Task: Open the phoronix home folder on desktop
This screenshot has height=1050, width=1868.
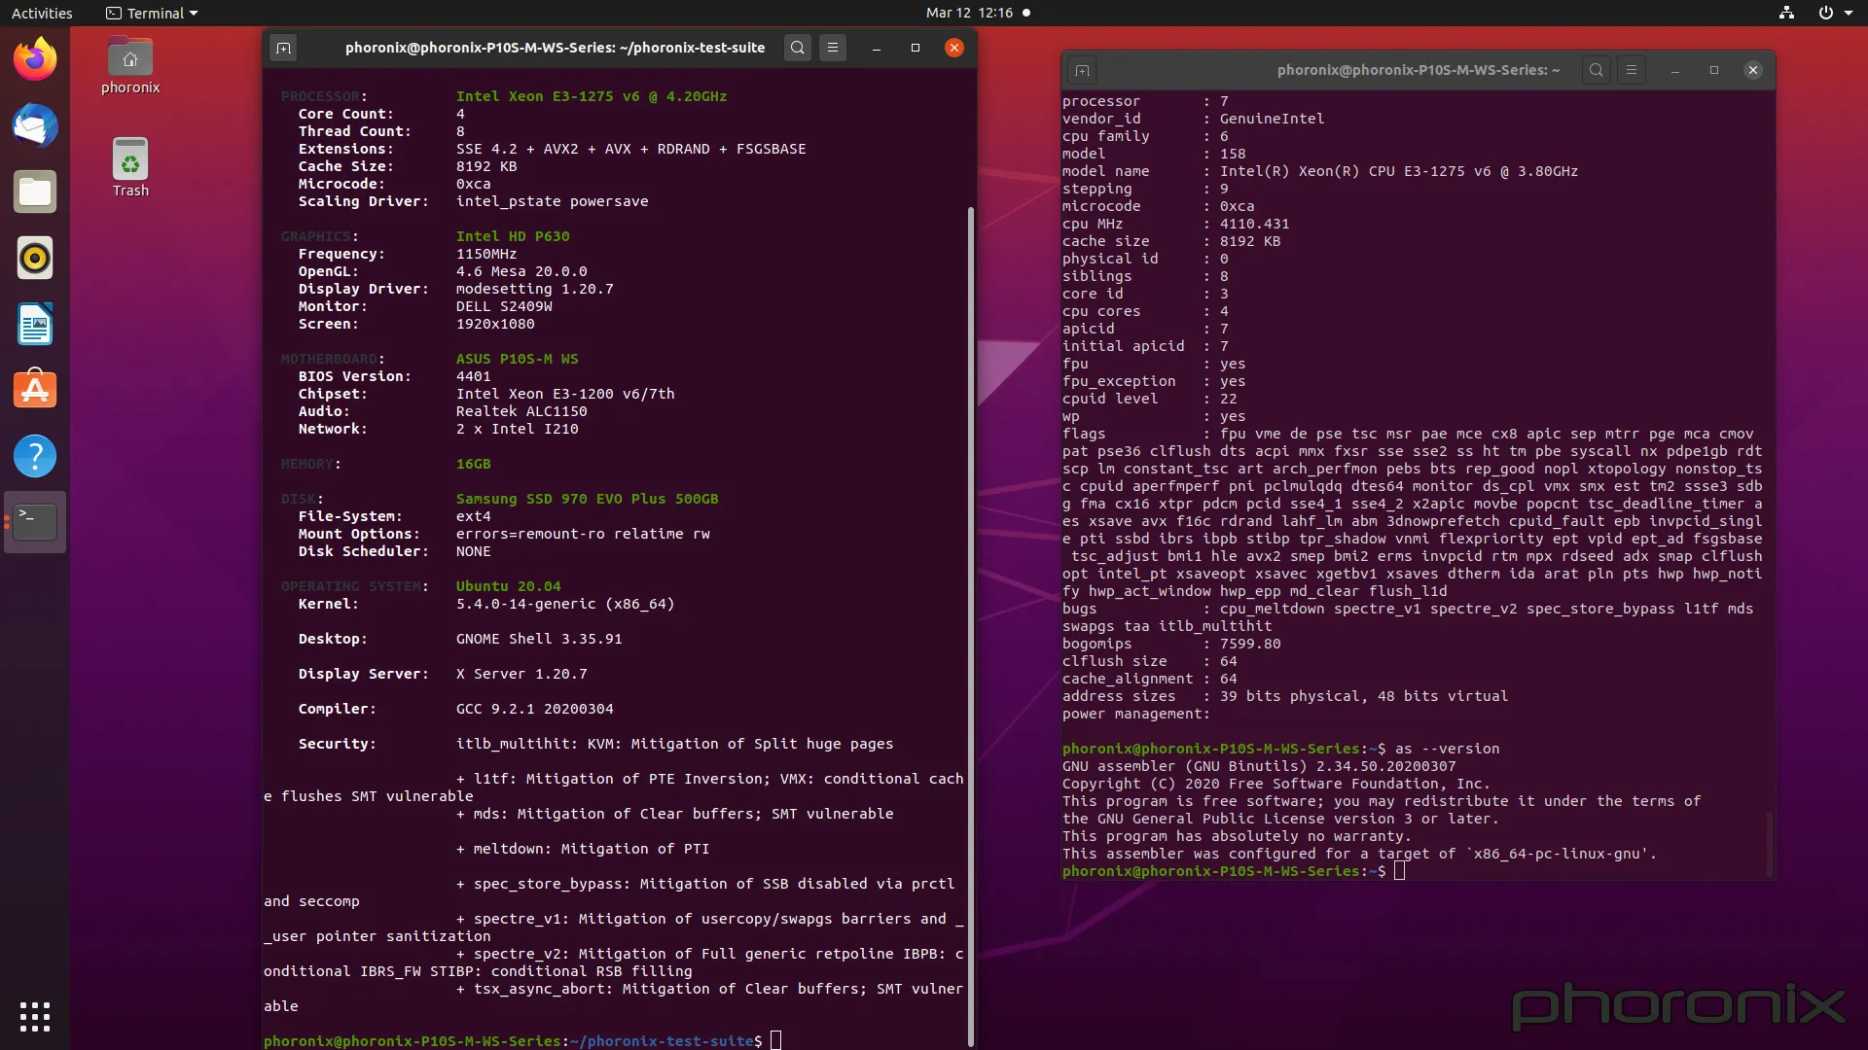Action: pyautogui.click(x=130, y=66)
